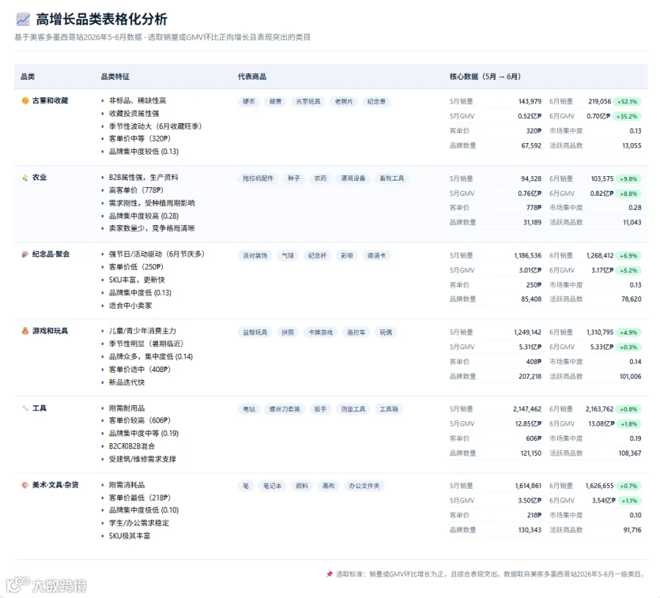The height and width of the screenshot is (598, 660).
Task: Click the 代表商品 column header
Action: 252,76
